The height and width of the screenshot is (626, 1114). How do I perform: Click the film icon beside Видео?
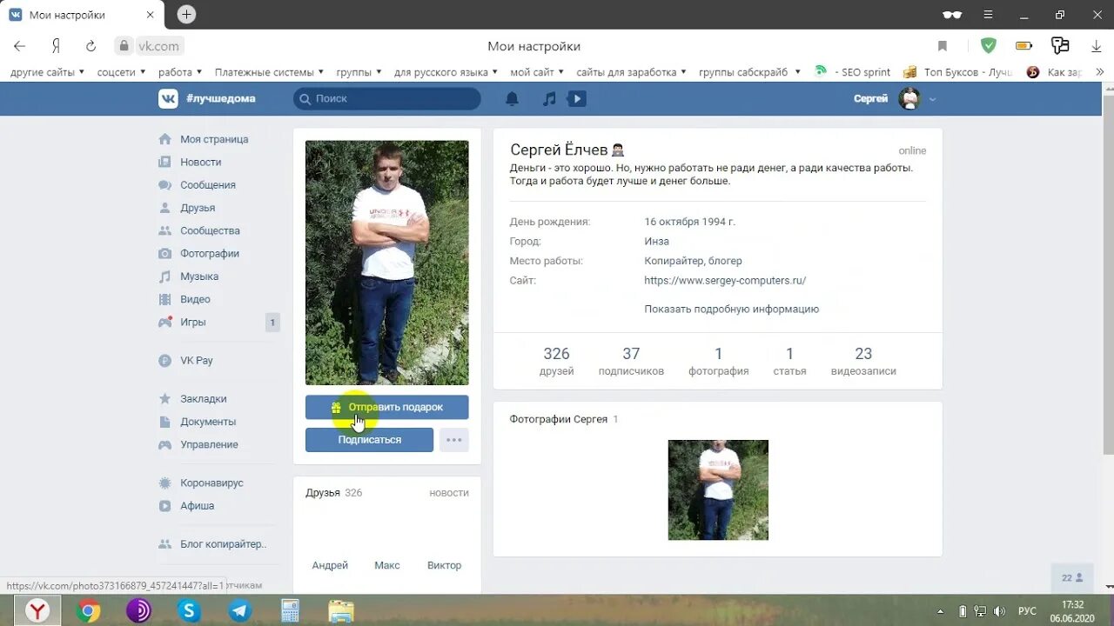point(164,299)
